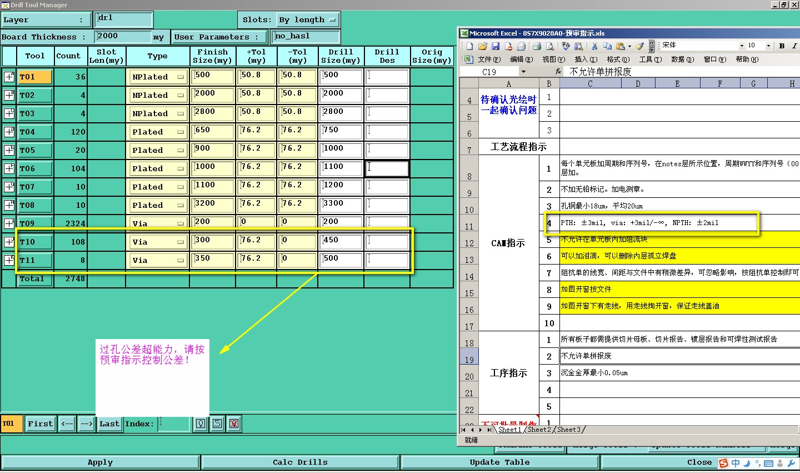Screen dimensions: 800x473
Task: Click the zoom-to-tool icon beside the lightbulb
Action: [x=217, y=424]
